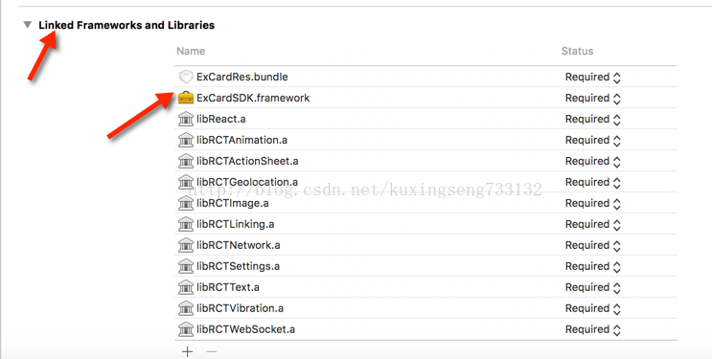Viewport: 712px width, 359px height.
Task: Select the libReact.a name text
Action: click(221, 119)
